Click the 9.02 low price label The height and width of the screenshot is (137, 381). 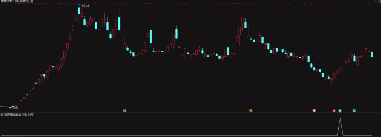[x=16, y=108]
